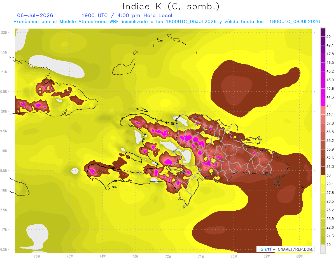The image size is (336, 260).
Task: Click the '74W' longitude label
Action: coord(102,256)
